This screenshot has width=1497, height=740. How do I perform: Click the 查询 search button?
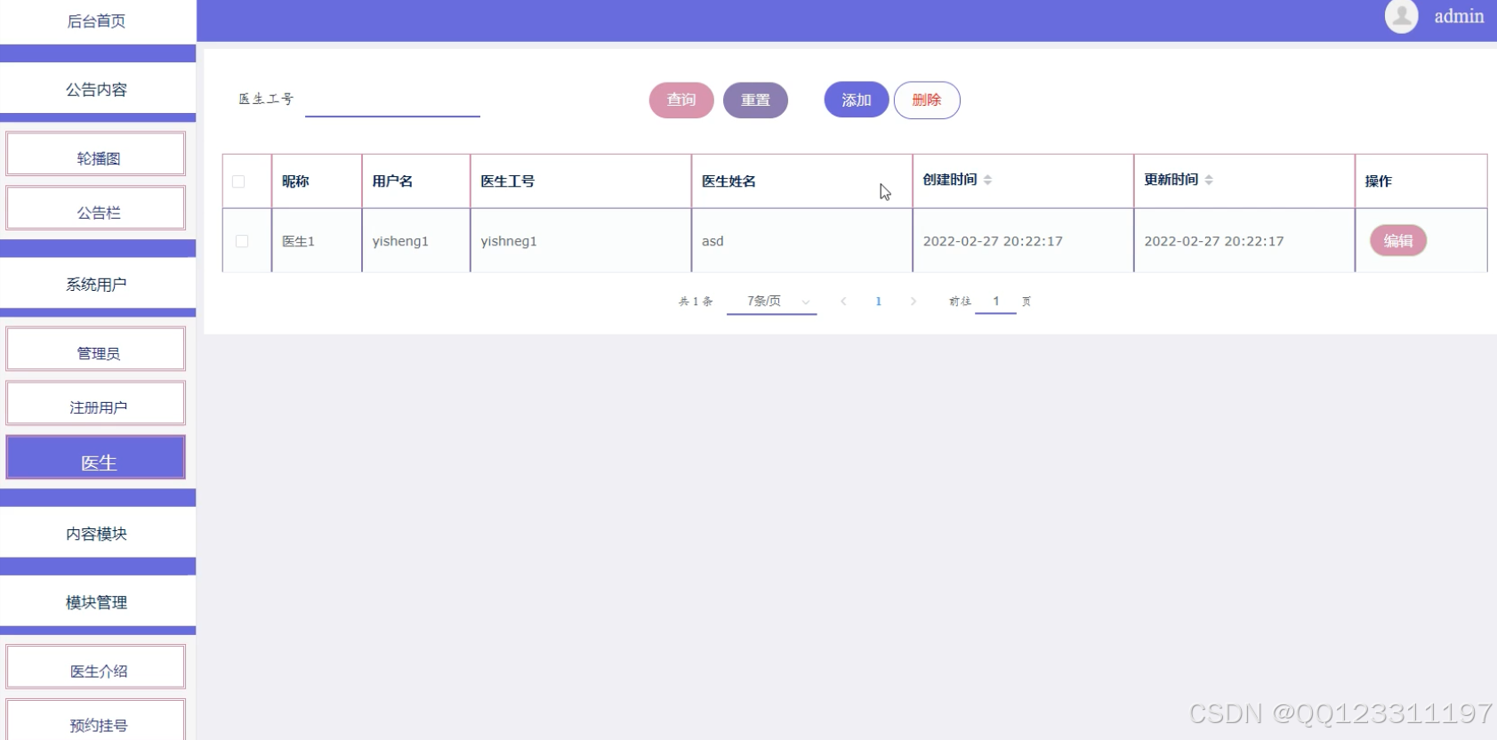681,100
